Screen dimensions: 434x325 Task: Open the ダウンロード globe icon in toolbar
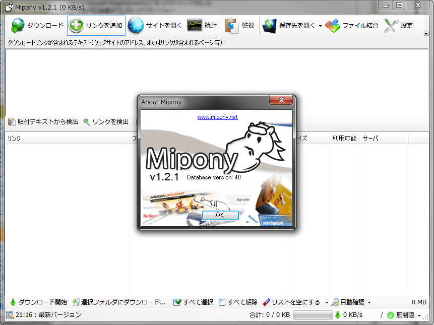pos(18,26)
